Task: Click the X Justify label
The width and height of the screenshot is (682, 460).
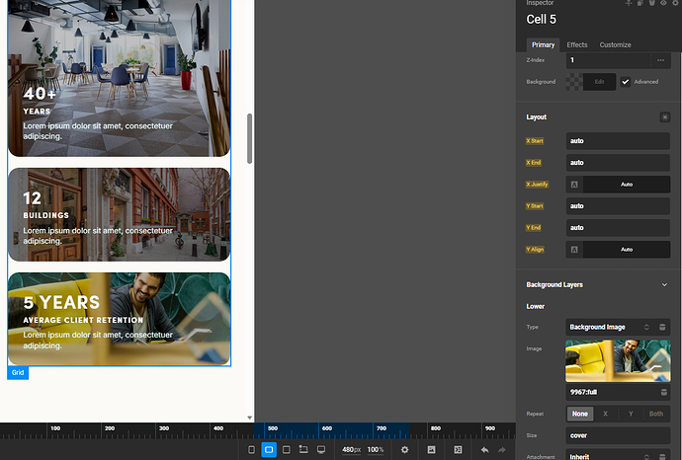Action: click(537, 185)
